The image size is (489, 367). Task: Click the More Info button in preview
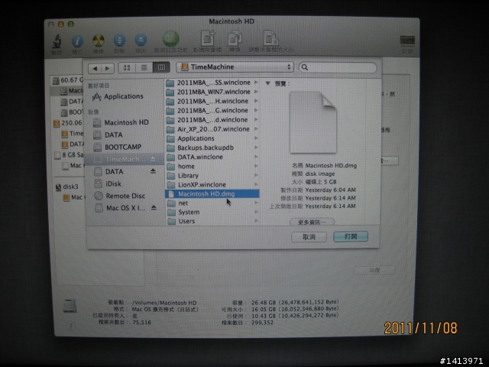[x=312, y=222]
